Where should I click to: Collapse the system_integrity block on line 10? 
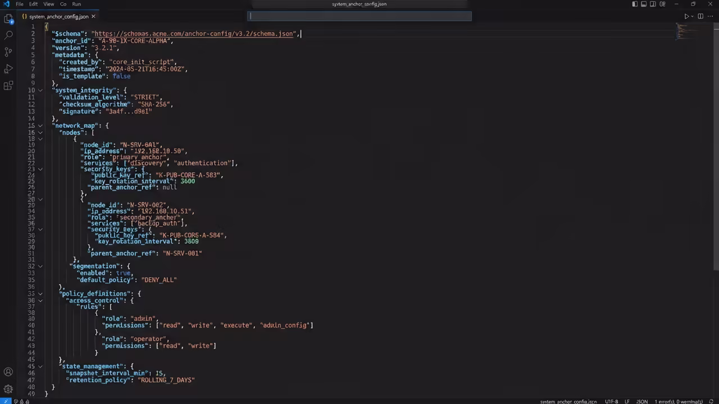tap(40, 90)
